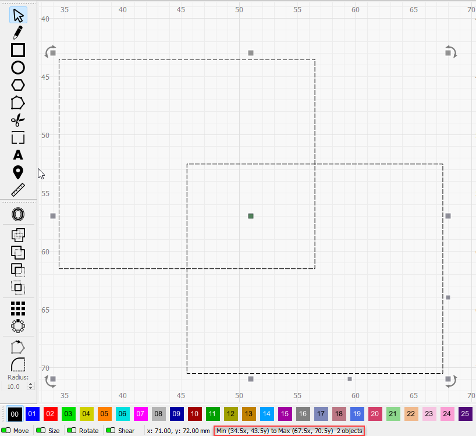The height and width of the screenshot is (436, 476).
Task: Click the center handle of the selection
Action: pos(251,216)
